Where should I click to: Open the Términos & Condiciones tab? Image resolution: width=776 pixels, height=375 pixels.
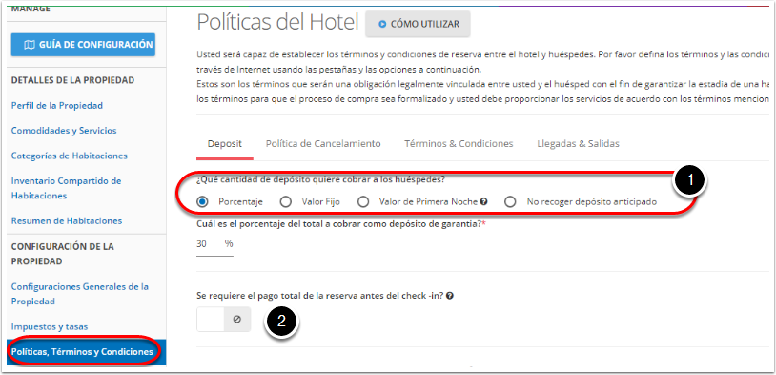[x=459, y=144]
